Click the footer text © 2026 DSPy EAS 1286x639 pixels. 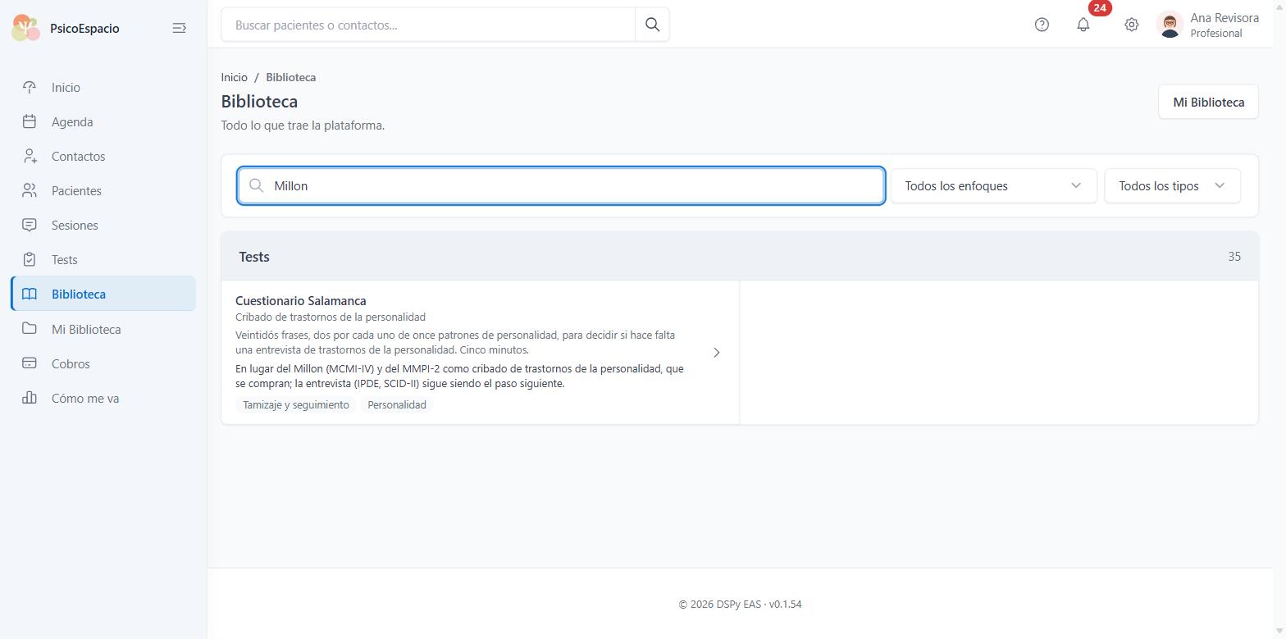[x=740, y=605]
